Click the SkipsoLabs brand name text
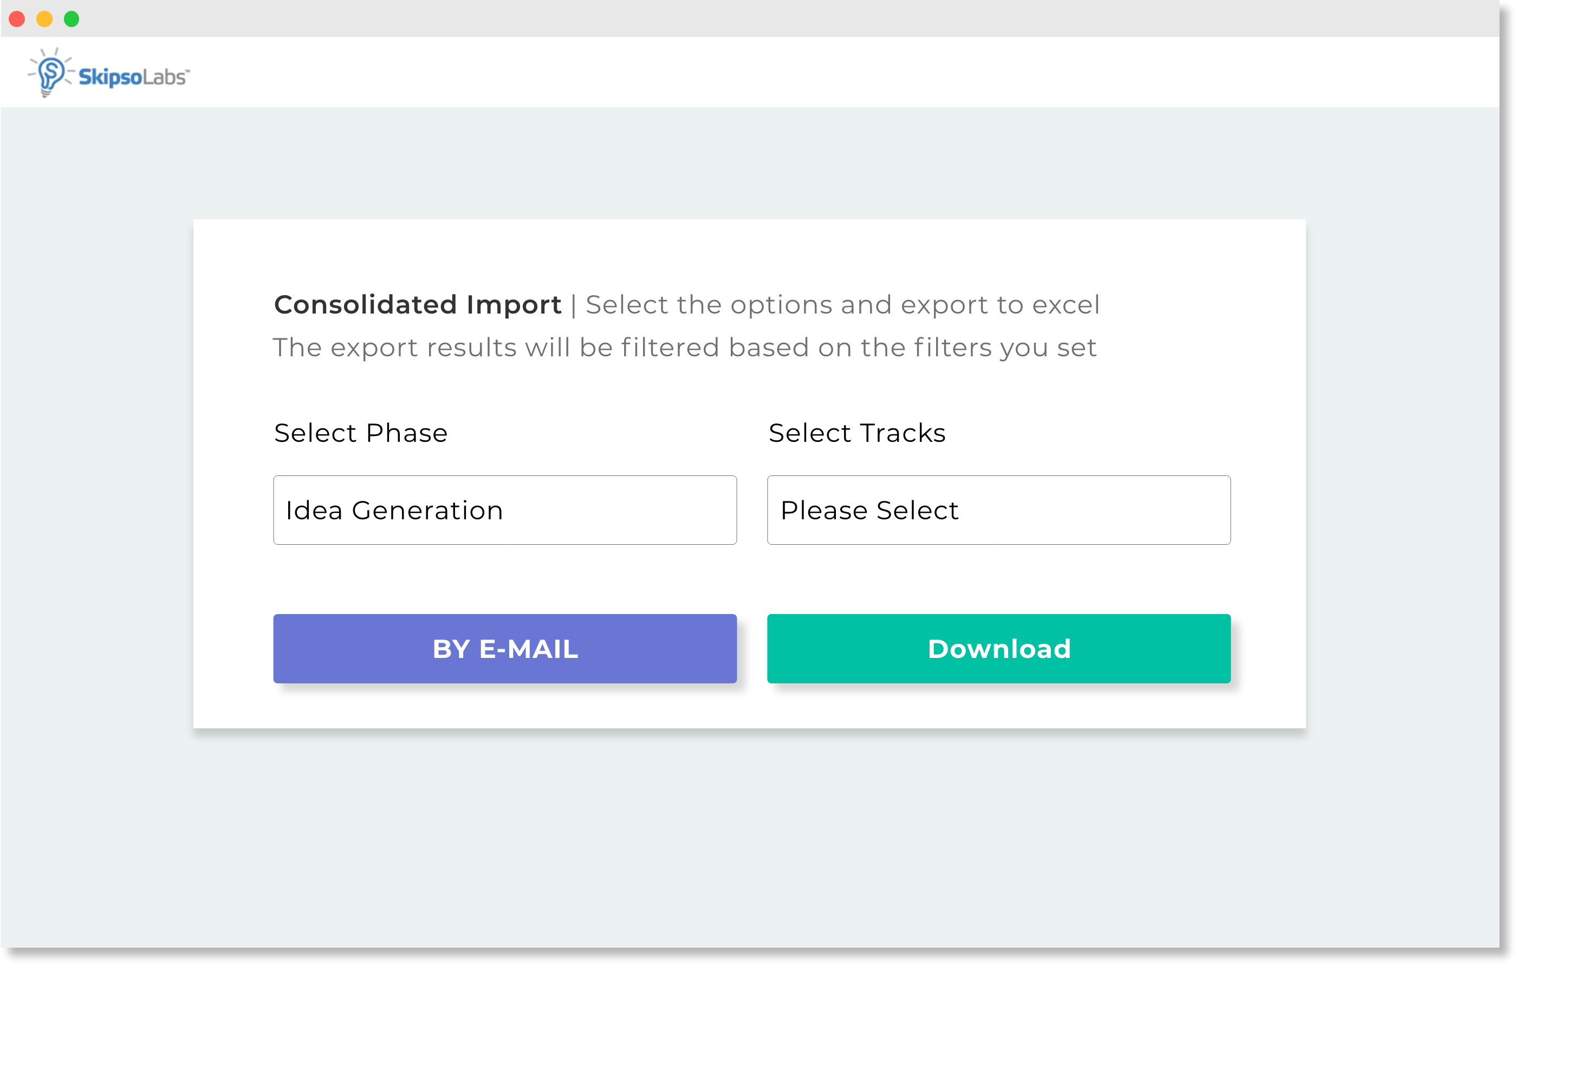The height and width of the screenshot is (1083, 1571). 134,77
